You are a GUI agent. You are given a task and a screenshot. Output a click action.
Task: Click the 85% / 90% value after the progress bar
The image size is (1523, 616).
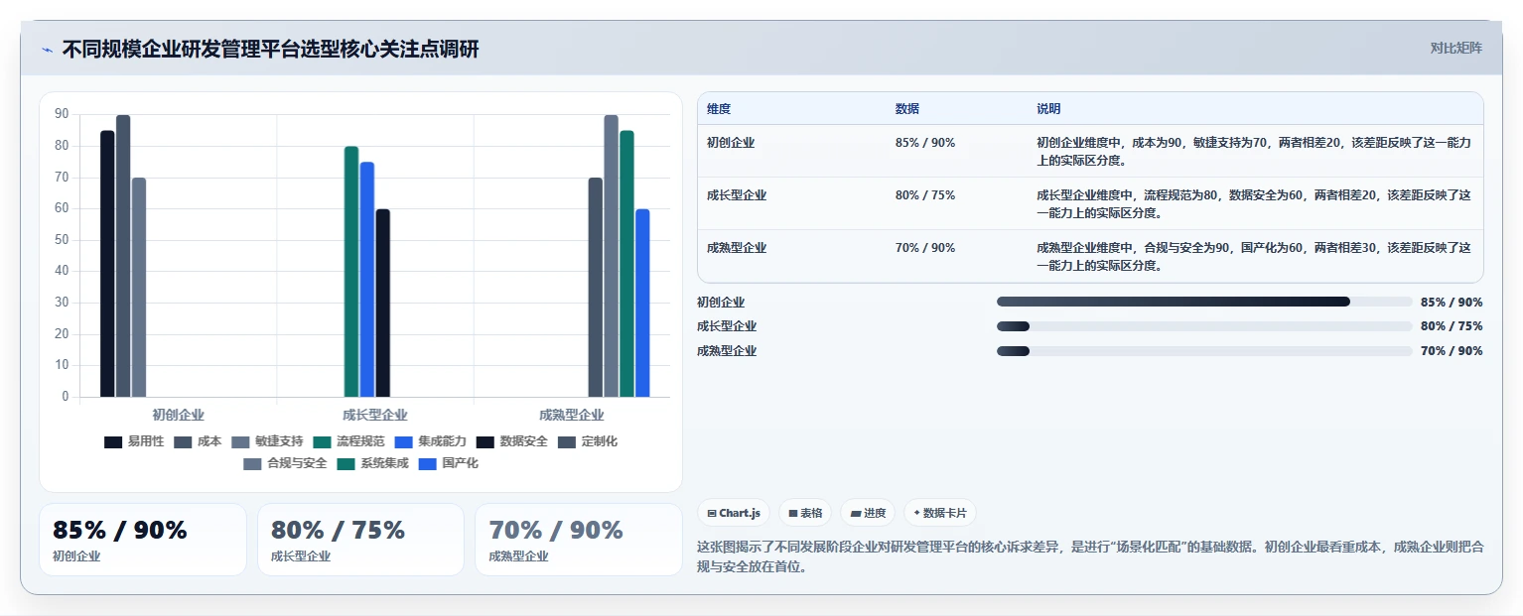1452,303
